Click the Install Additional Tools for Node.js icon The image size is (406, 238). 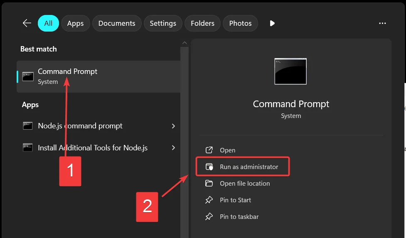coord(28,148)
